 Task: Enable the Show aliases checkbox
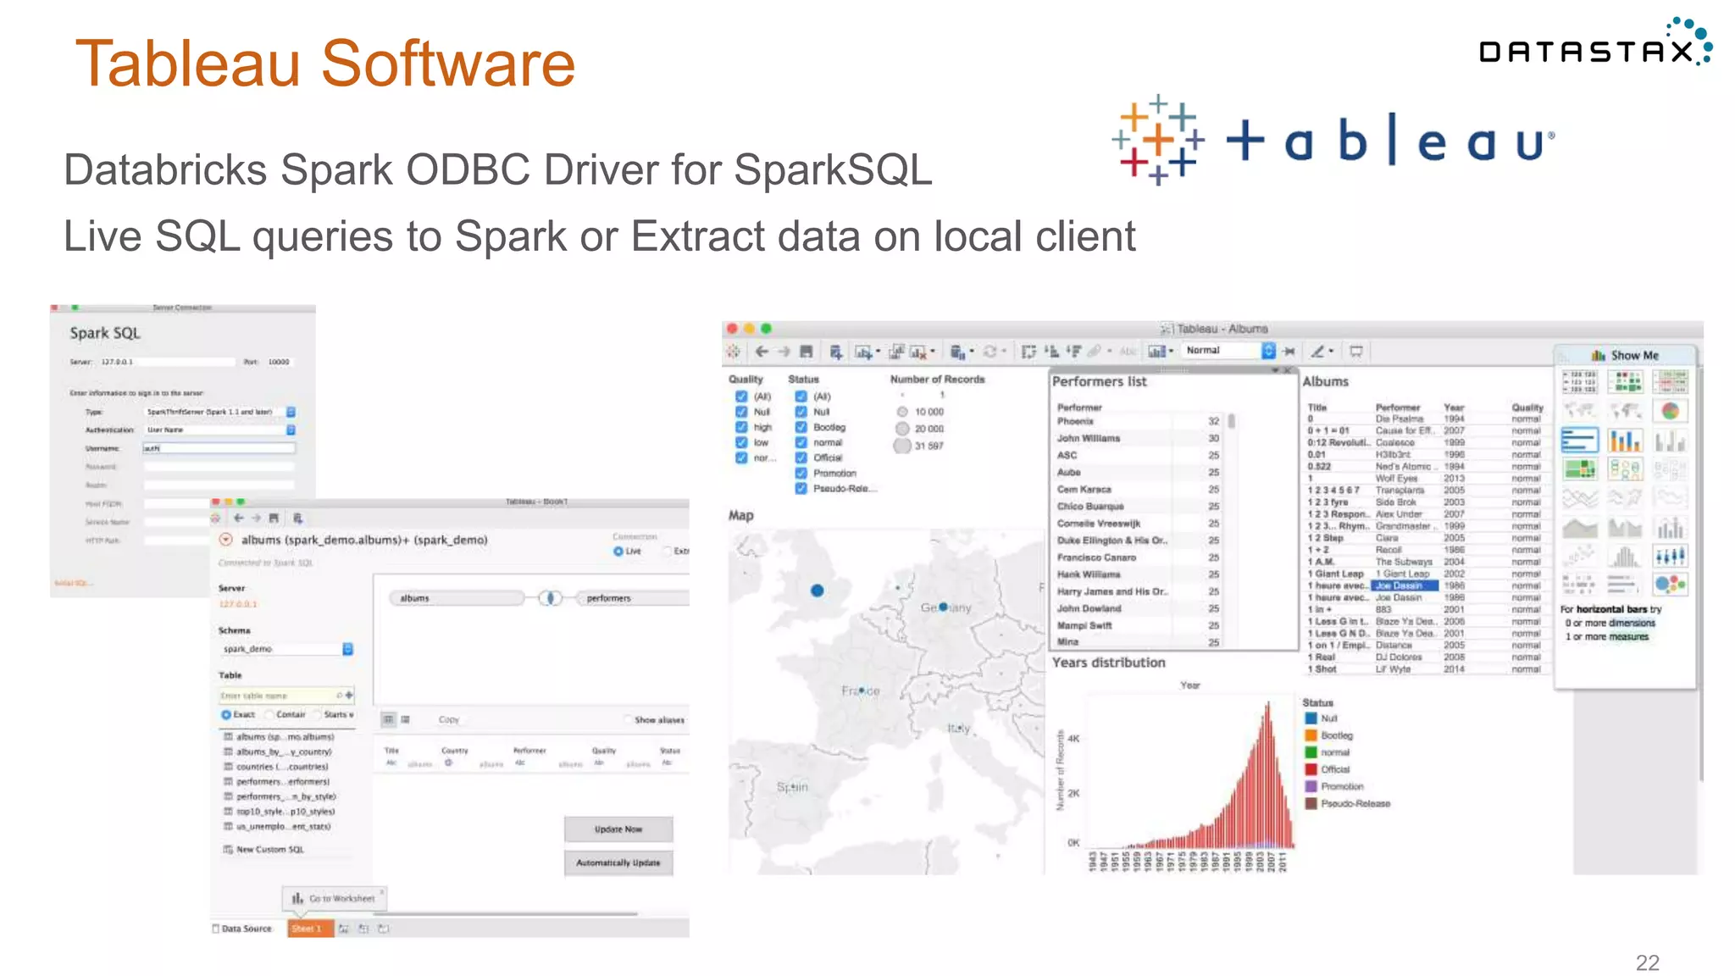tap(629, 720)
